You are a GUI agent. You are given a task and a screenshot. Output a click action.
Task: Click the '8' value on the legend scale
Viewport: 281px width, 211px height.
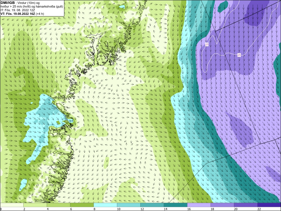click(94, 209)
